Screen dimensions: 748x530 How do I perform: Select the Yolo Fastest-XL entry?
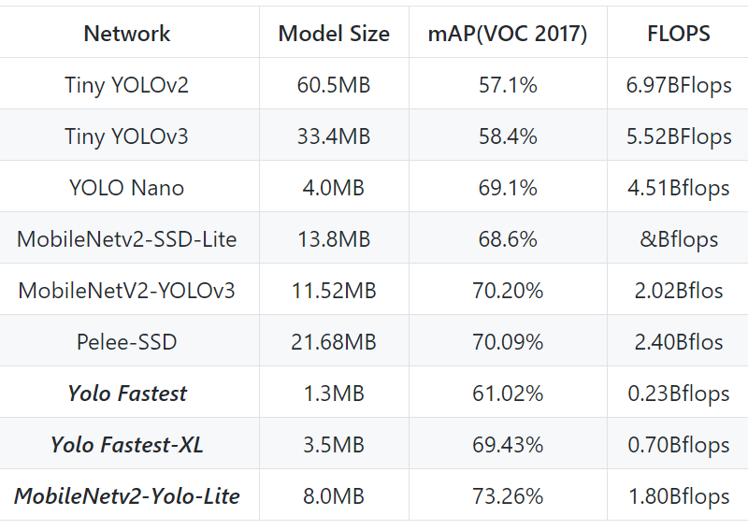(127, 445)
